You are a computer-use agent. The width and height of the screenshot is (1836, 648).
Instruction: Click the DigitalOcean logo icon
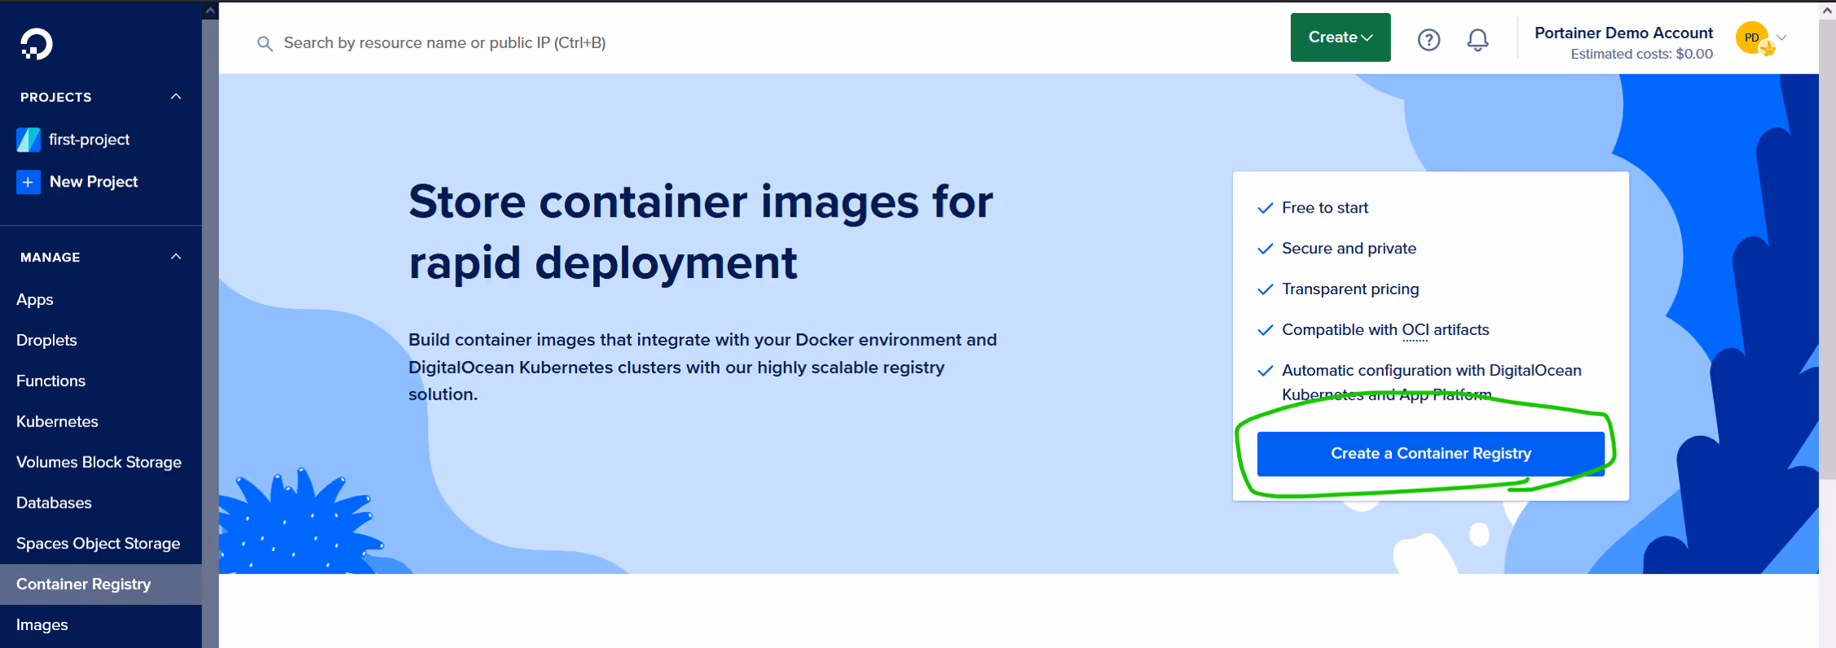pyautogui.click(x=37, y=44)
